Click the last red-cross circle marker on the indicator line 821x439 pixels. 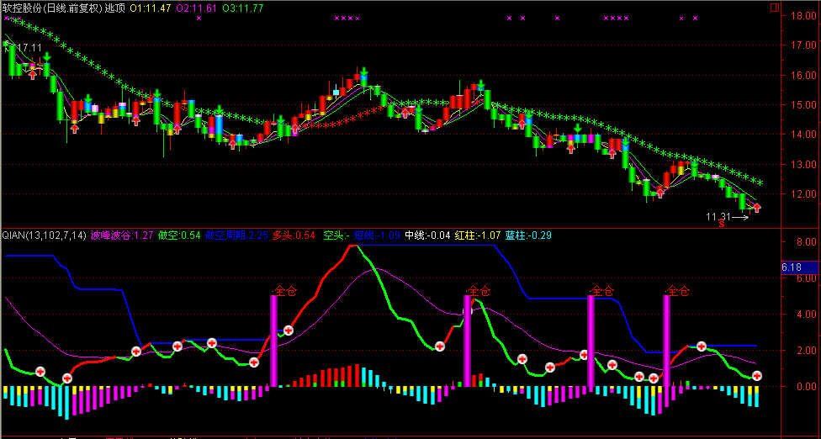pos(757,376)
